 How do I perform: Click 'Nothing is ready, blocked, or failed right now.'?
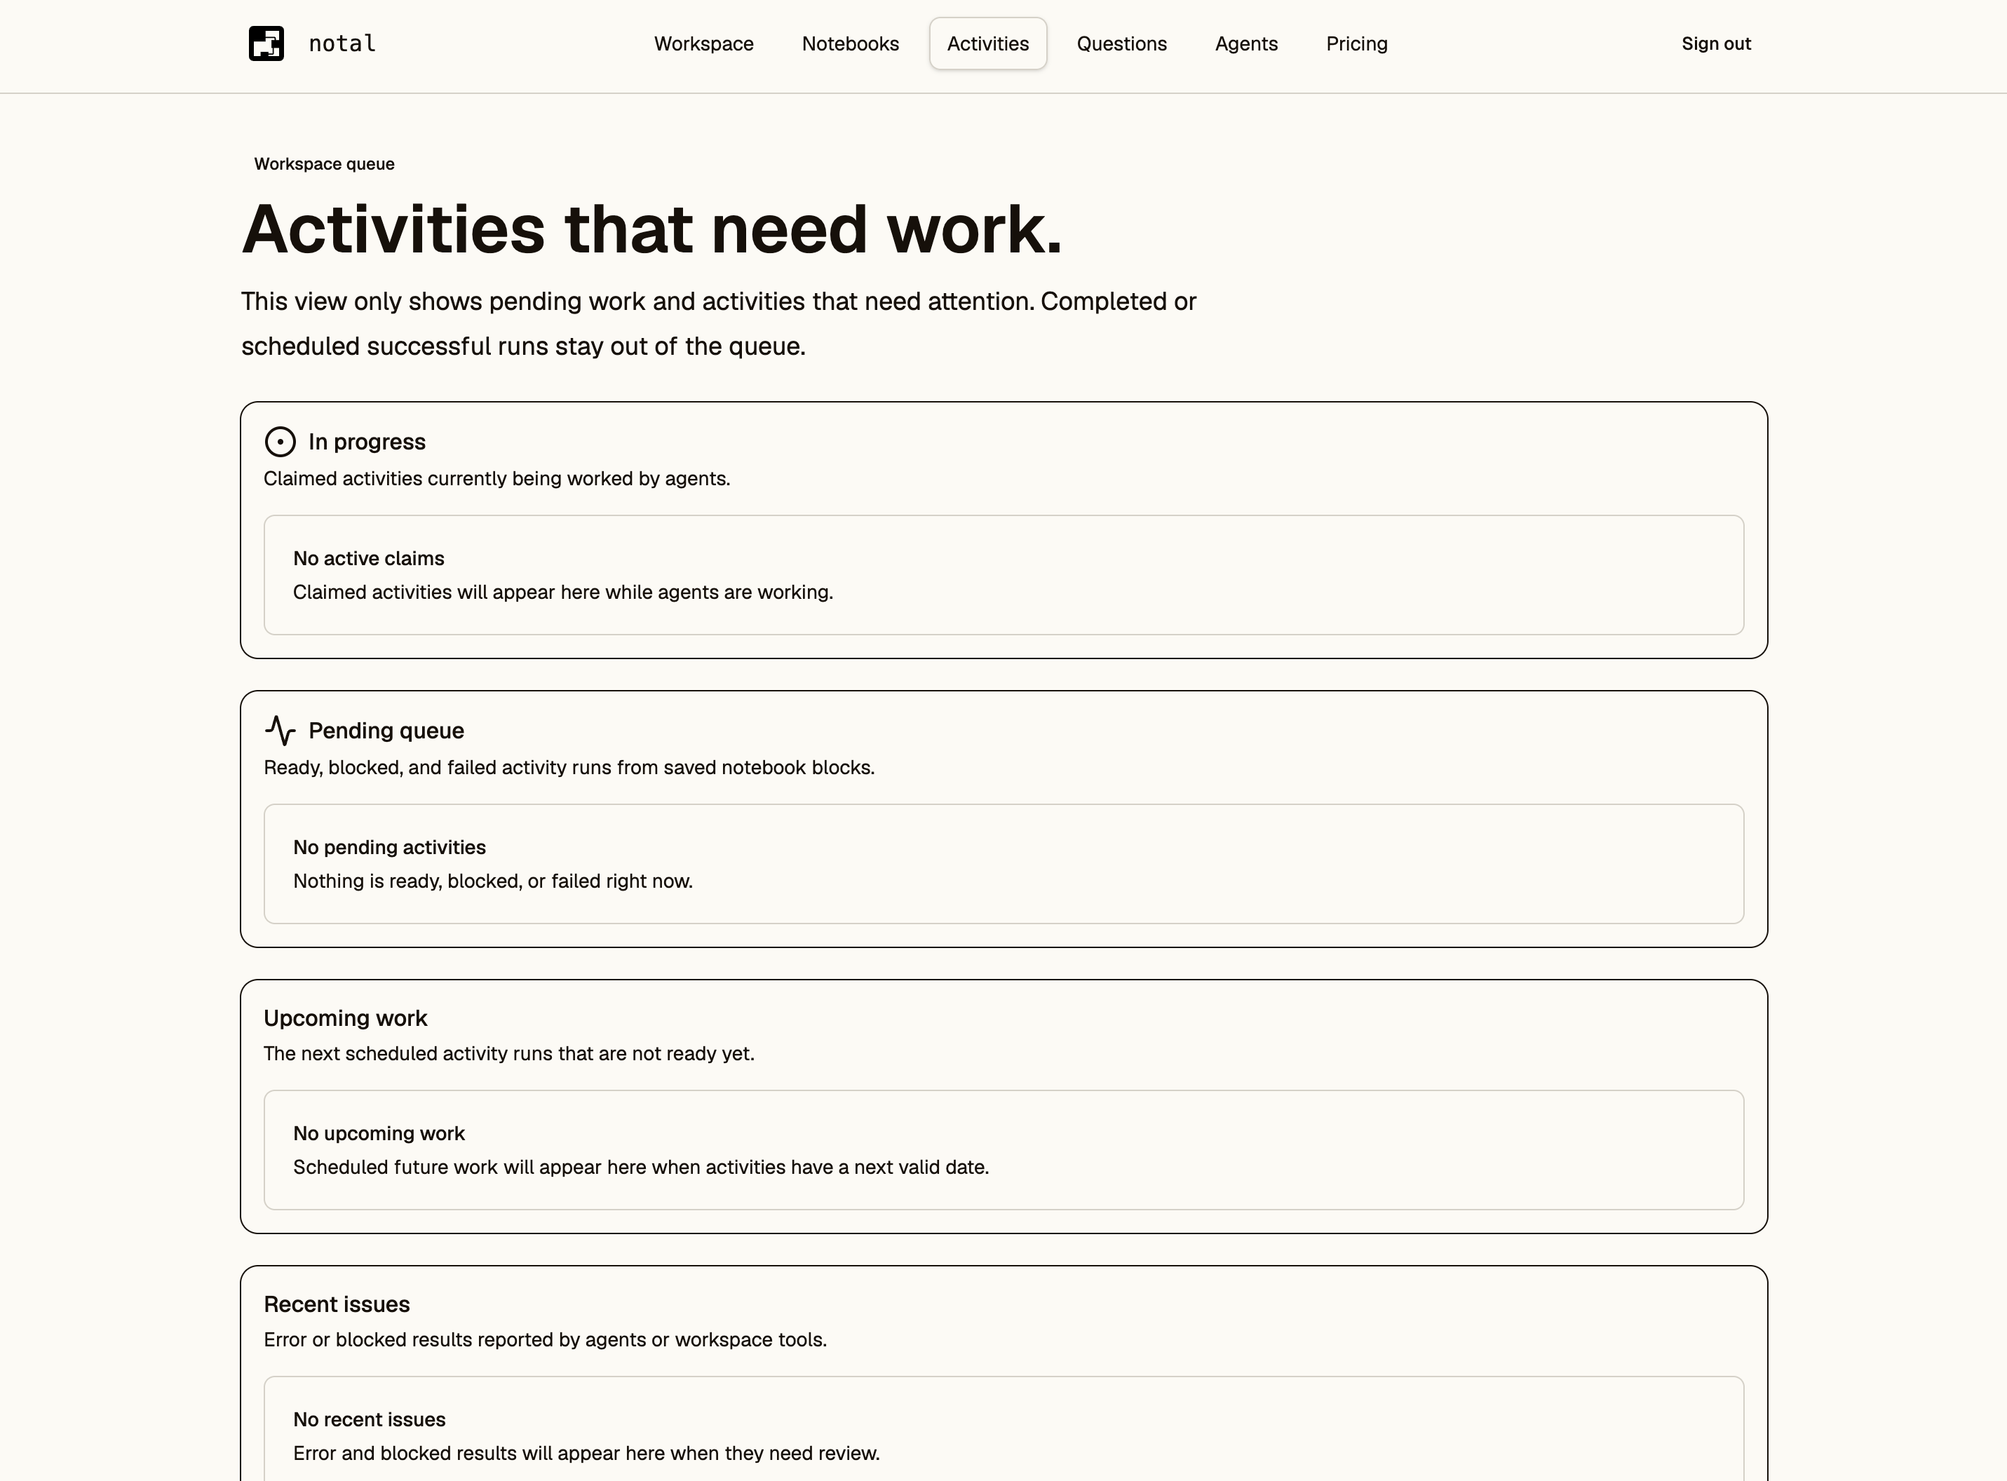pyautogui.click(x=492, y=881)
